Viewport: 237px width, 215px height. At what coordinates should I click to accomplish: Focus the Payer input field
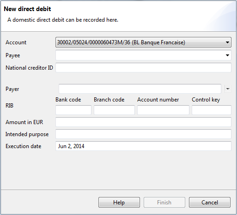140,89
